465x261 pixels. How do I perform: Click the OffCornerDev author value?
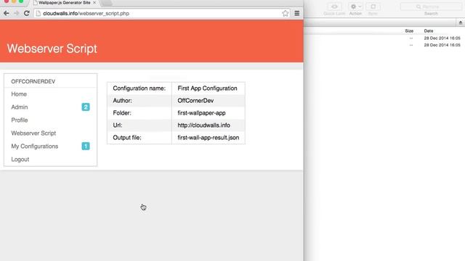(x=195, y=101)
